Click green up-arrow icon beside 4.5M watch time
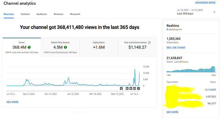The height and width of the screenshot is (118, 220). 65,47
